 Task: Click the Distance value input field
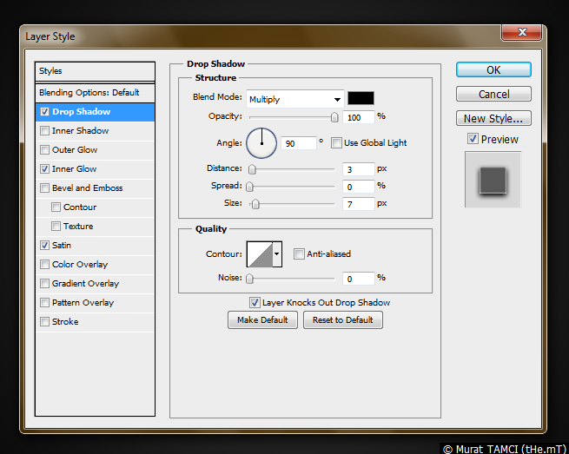coord(359,168)
